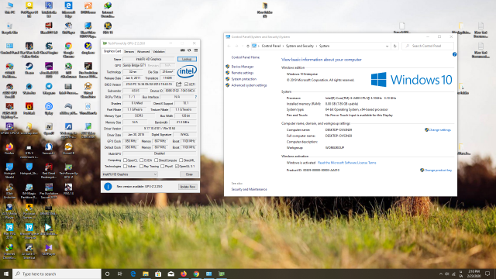Open Steam desktop icon

click(x=29, y=68)
